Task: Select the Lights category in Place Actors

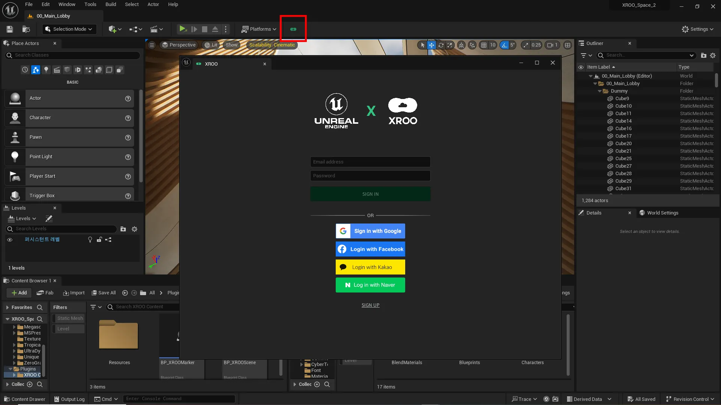Action: point(46,70)
